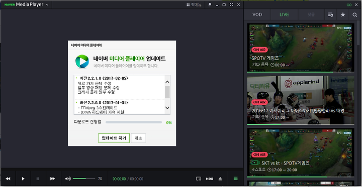The image size is (362, 187).
Task: Adjust the volume slider bar
Action: [84, 178]
